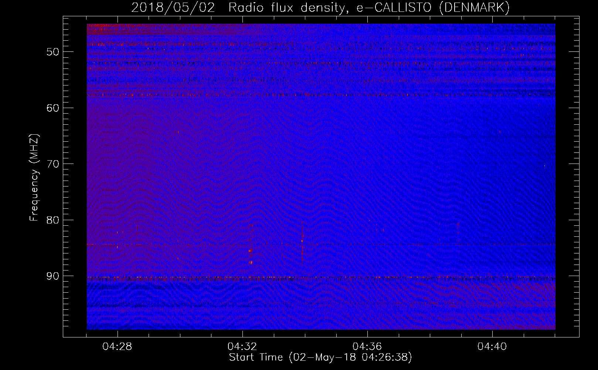
Task: Click the 04:36 time tick label
Action: point(367,347)
